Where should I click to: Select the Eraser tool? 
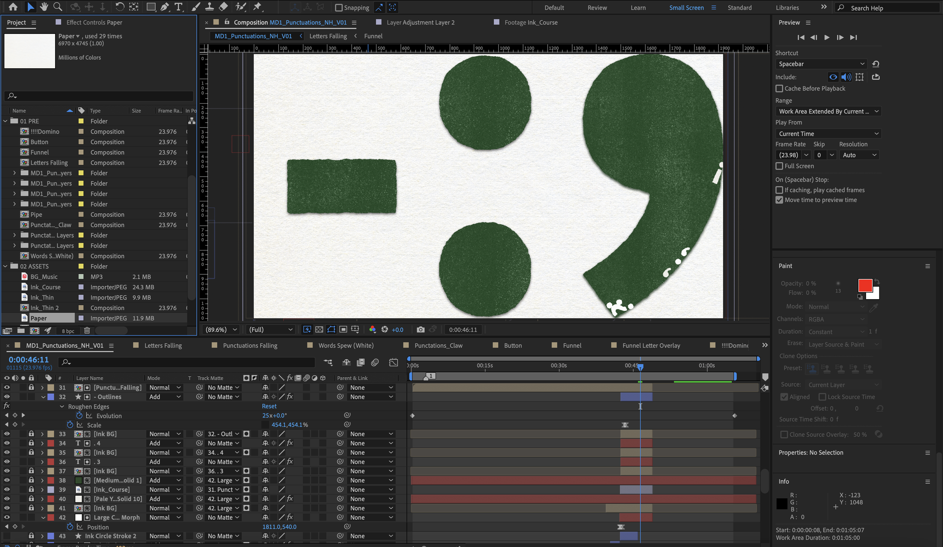coord(223,7)
